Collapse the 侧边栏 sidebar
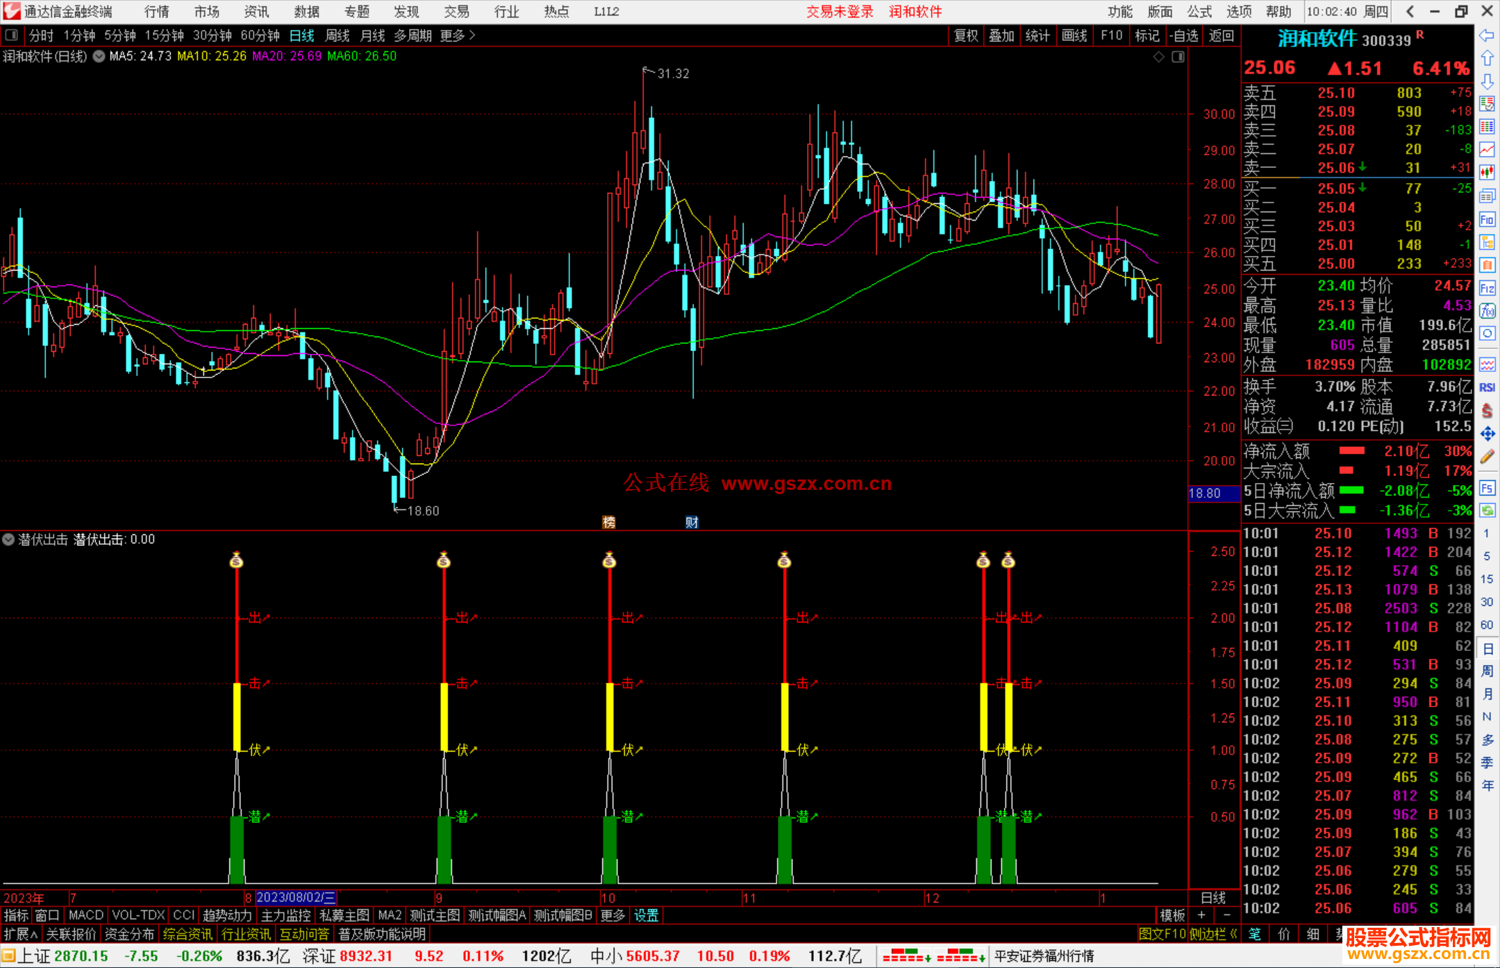Viewport: 1500px width, 968px height. pos(1213,934)
